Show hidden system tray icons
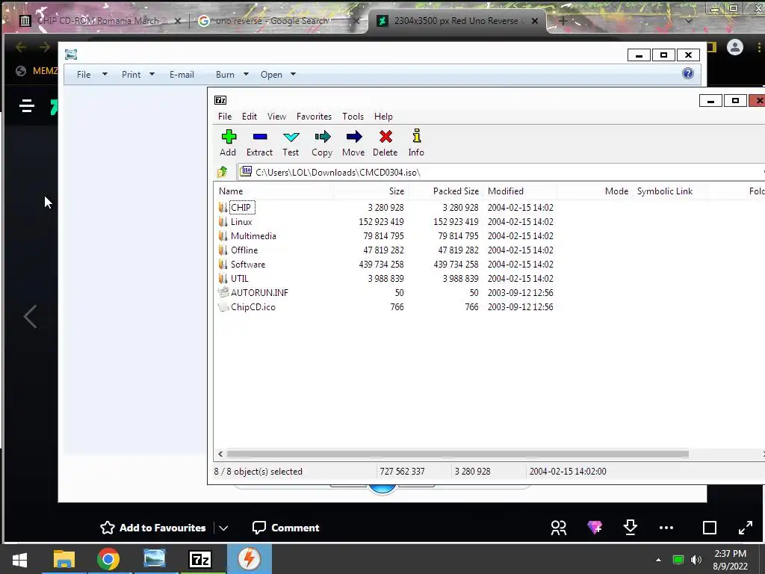 (x=659, y=560)
